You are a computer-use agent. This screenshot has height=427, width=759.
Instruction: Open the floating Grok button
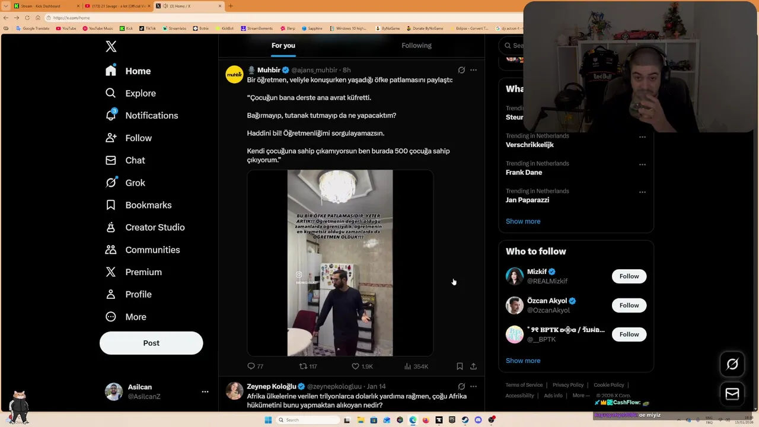(x=732, y=364)
